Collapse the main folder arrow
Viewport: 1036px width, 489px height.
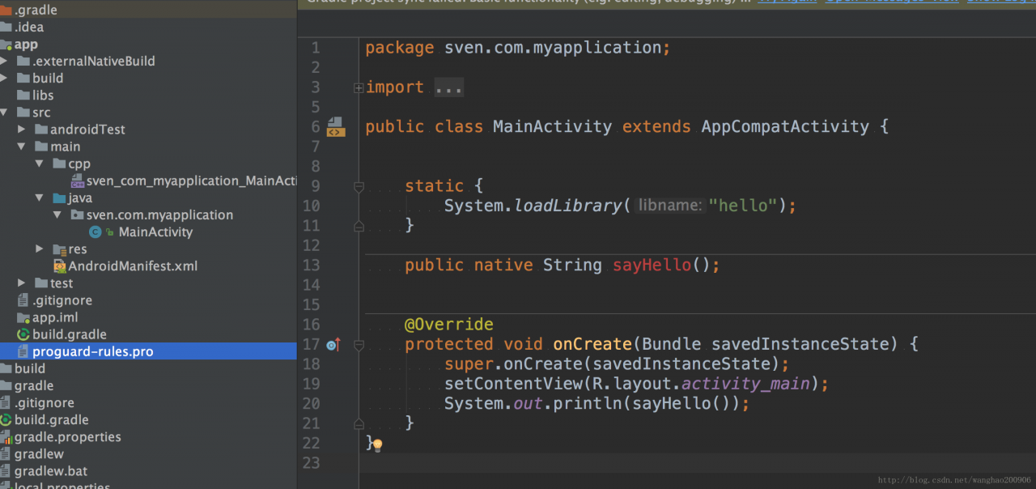22,147
